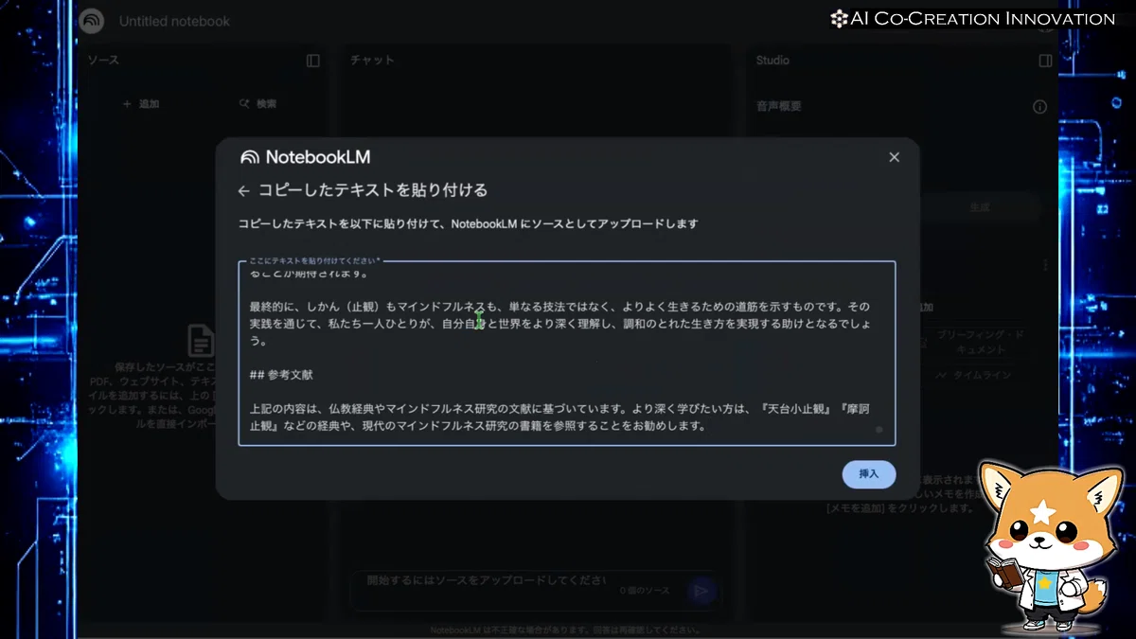Close the NotebookLM paste dialog
The image size is (1136, 639).
tap(894, 157)
